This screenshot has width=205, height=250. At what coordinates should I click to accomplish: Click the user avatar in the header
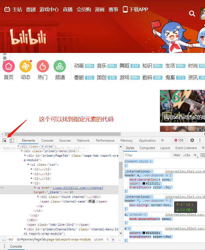[x=202, y=14]
